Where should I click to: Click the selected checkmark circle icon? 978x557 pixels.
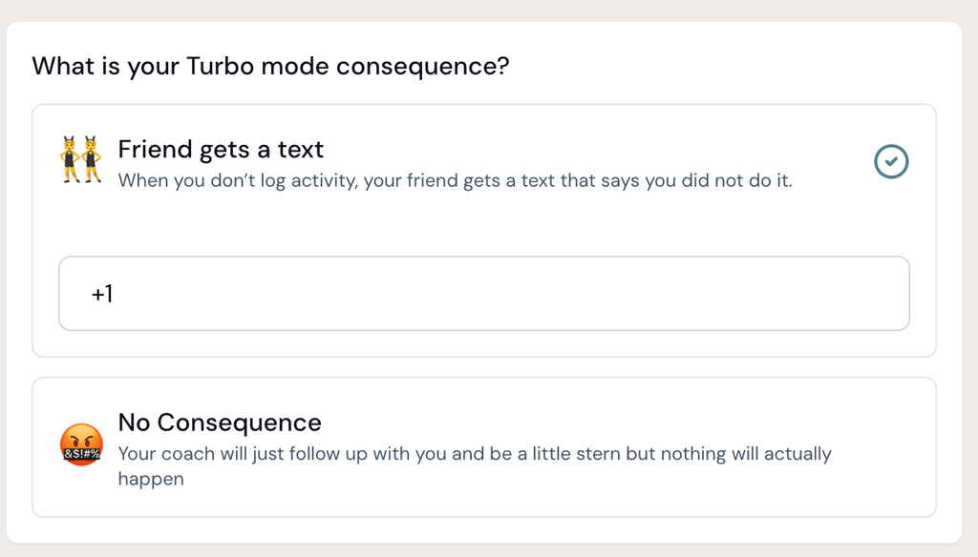tap(891, 161)
